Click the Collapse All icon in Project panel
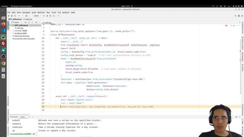Screen dimensions: 244x137 32,22
